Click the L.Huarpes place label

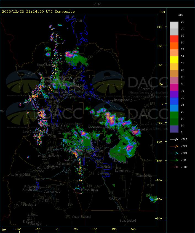(122, 170)
